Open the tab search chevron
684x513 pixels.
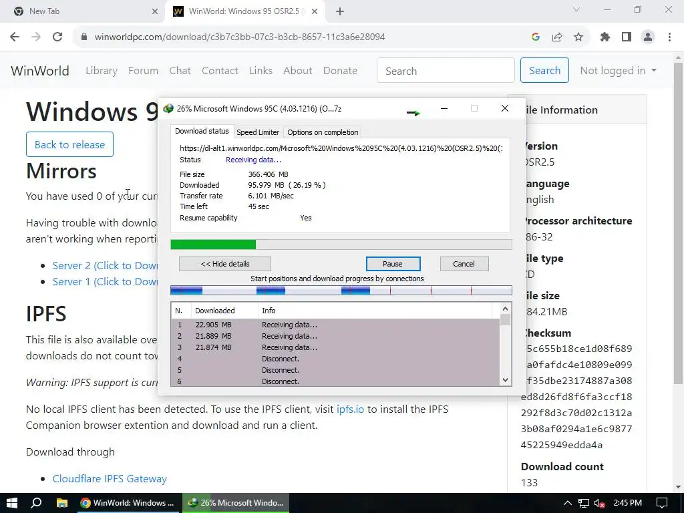(x=576, y=9)
